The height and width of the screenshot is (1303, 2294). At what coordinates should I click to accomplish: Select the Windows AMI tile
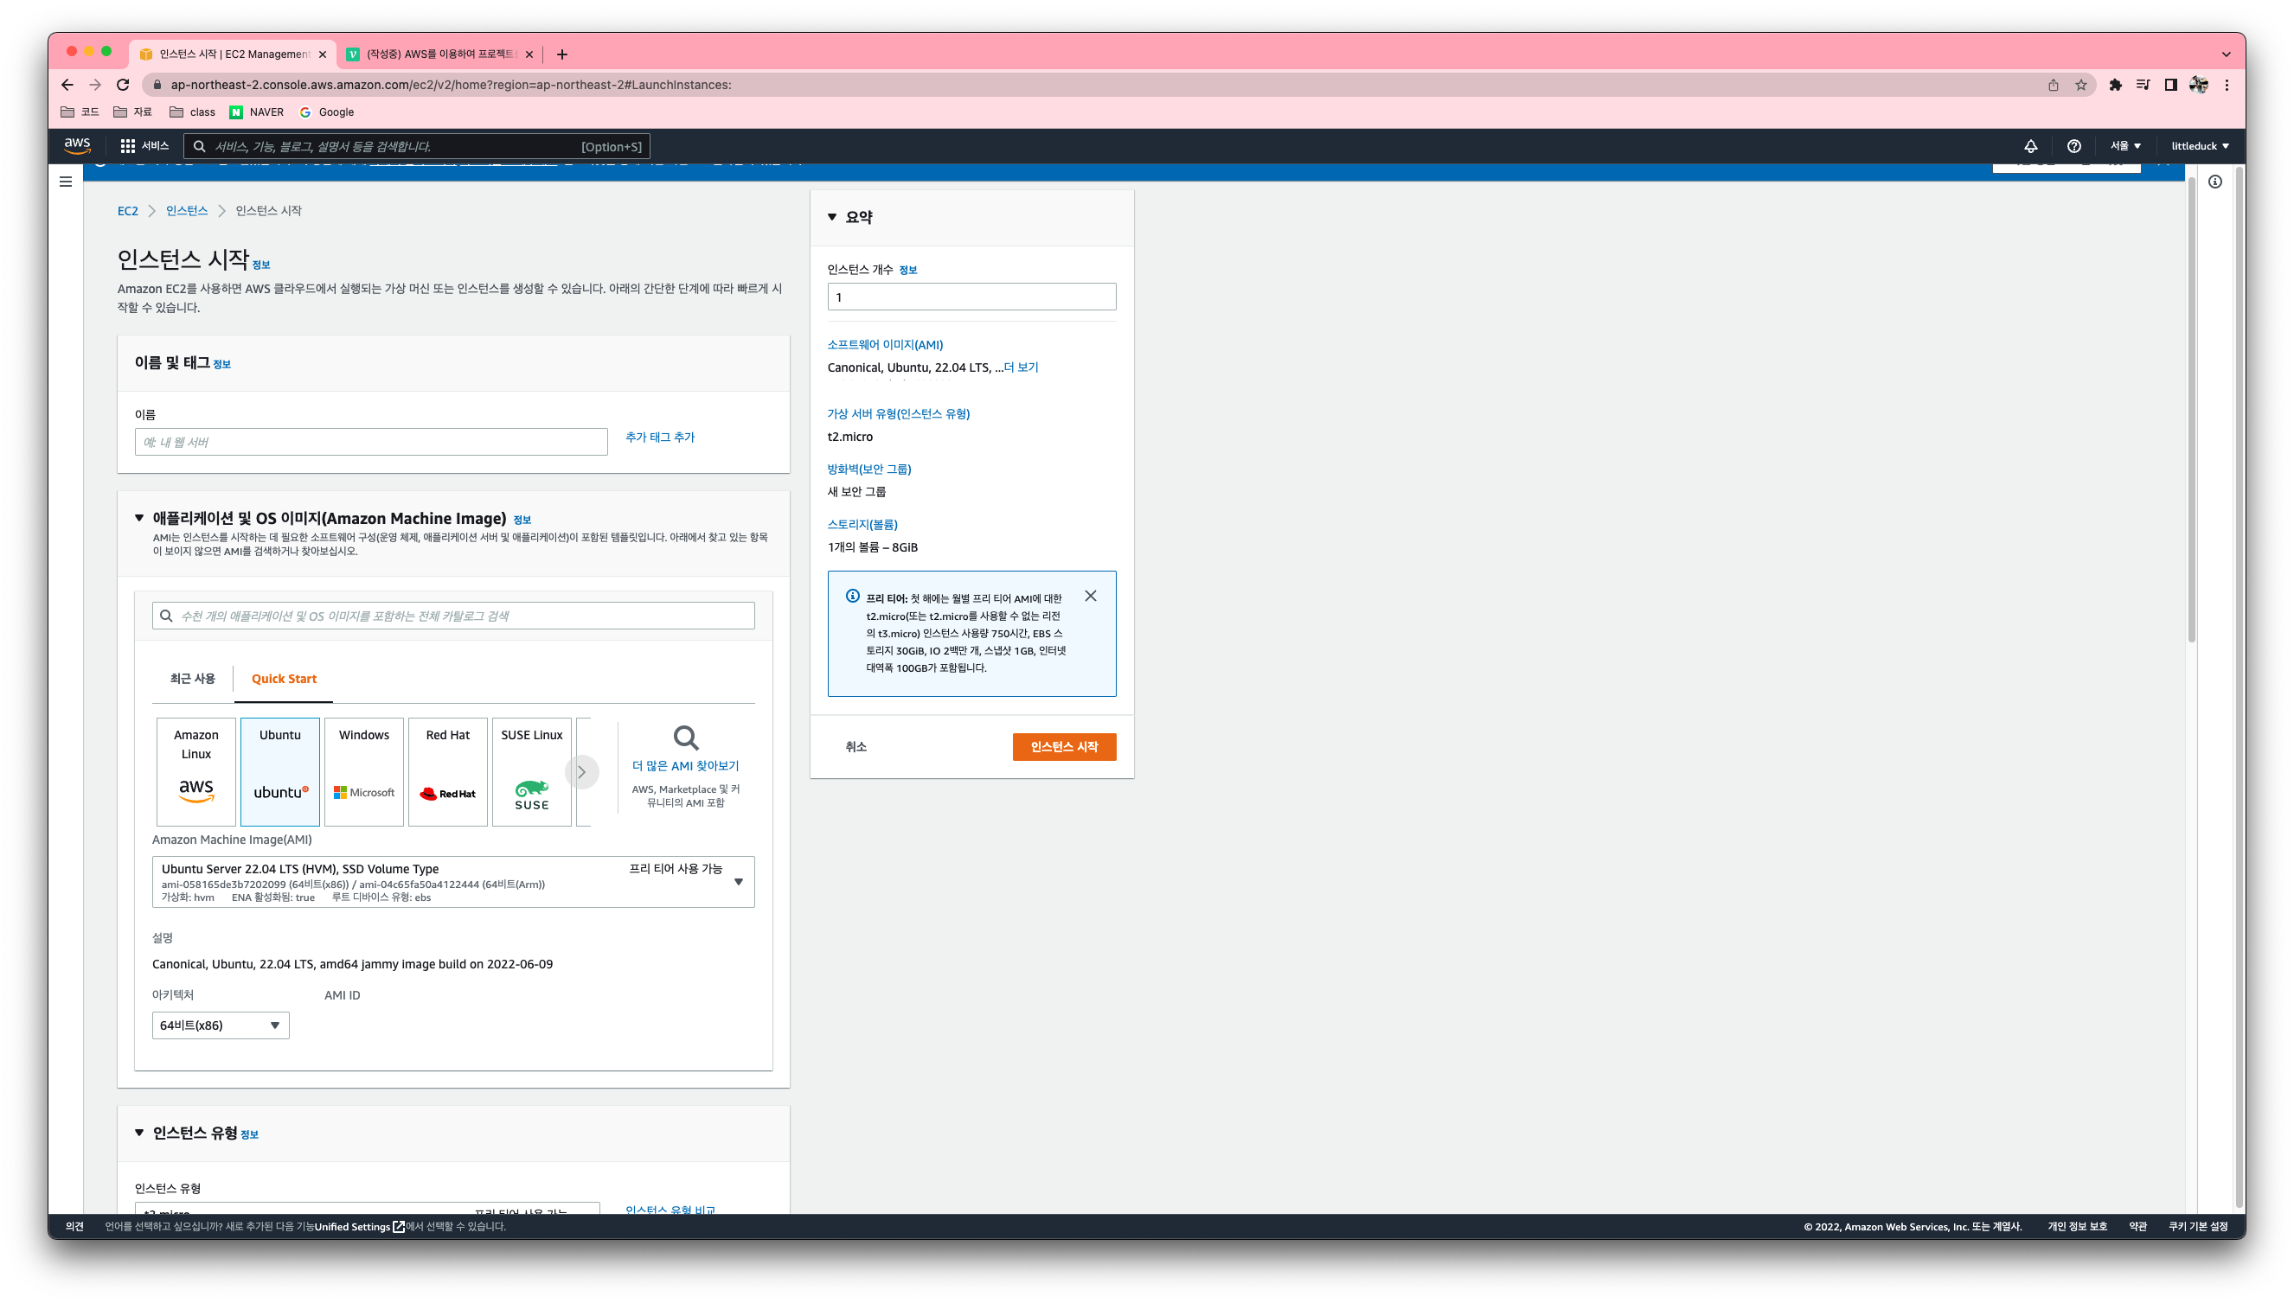pyautogui.click(x=364, y=771)
